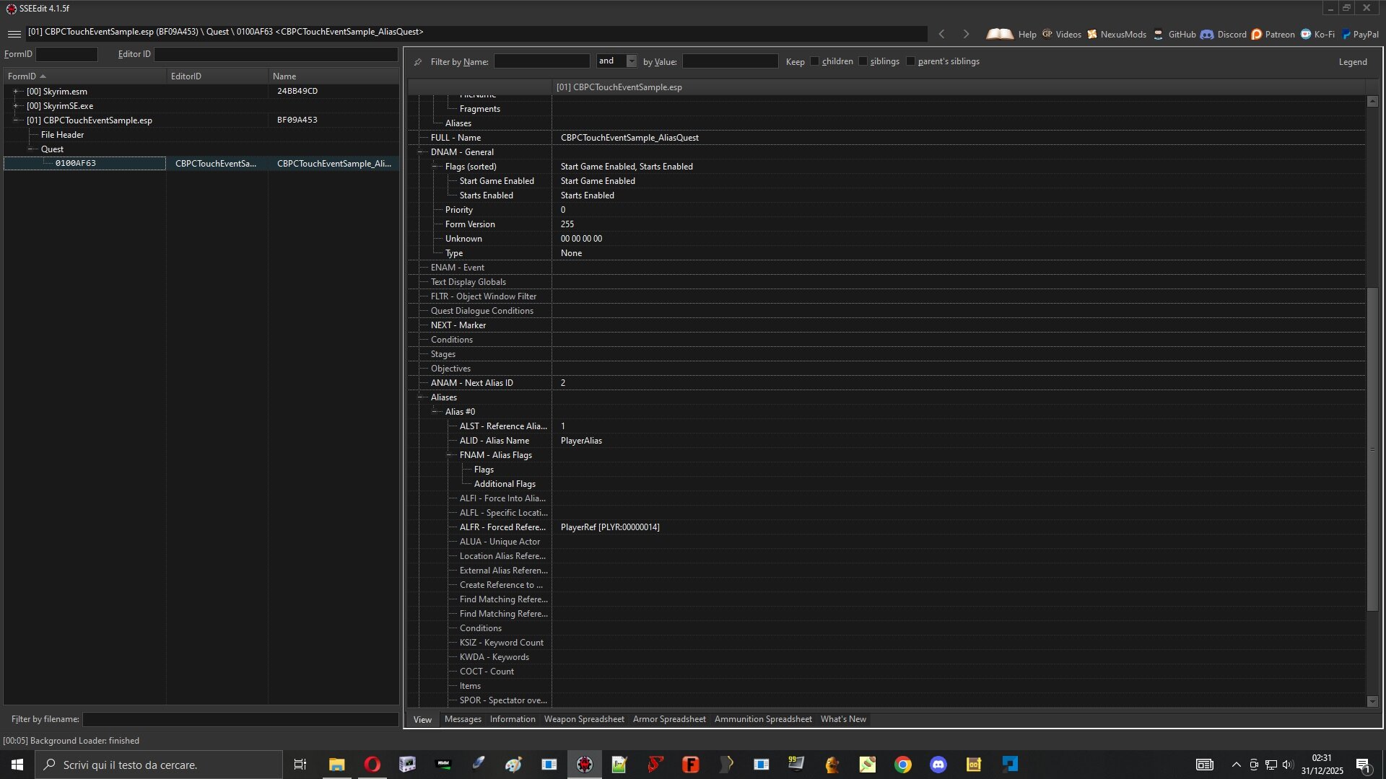Enable the Keep siblings checkbox
The image size is (1386, 779).
[863, 61]
